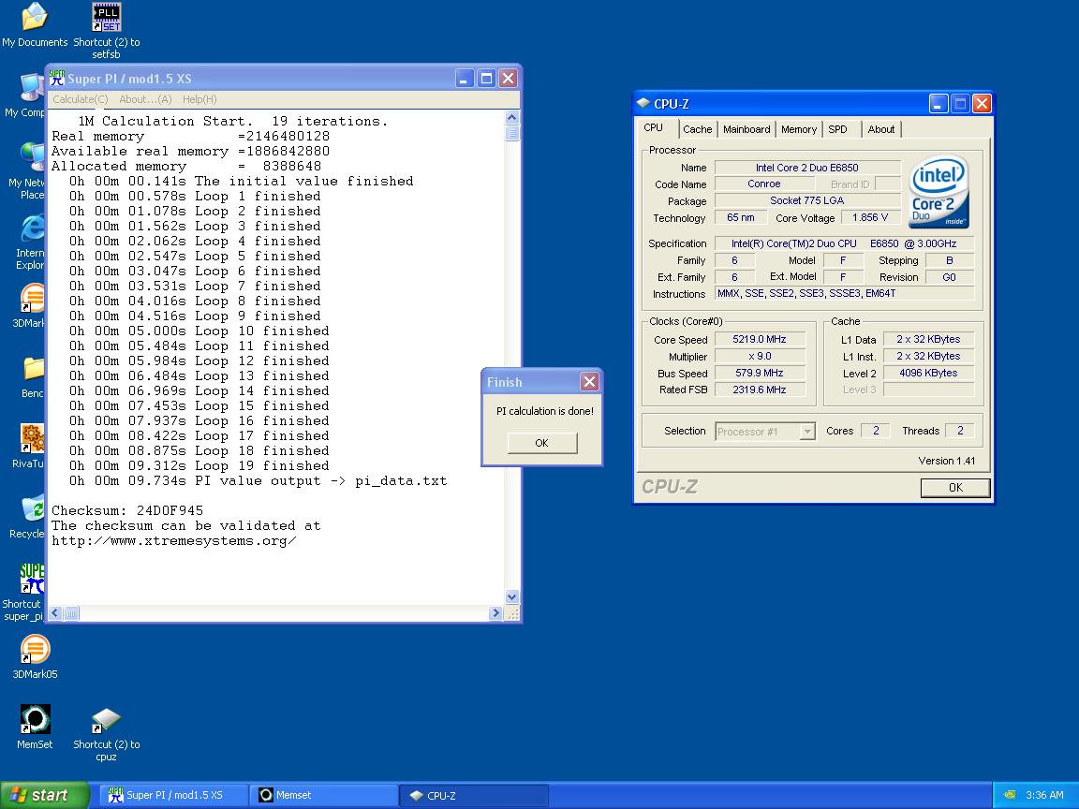The image size is (1079, 809).
Task: Expand the Processor #1 selection dropdown
Action: pyautogui.click(x=808, y=432)
